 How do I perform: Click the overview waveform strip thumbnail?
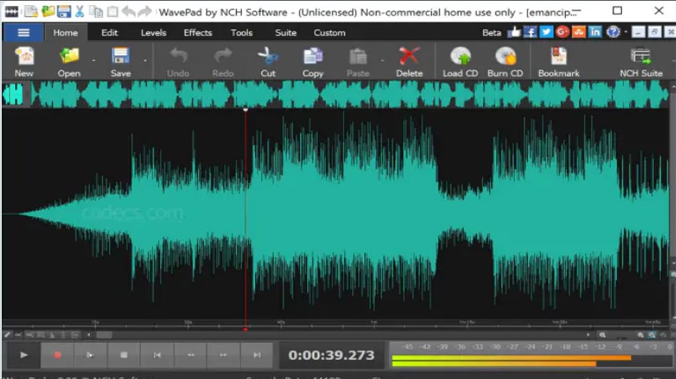coord(335,94)
